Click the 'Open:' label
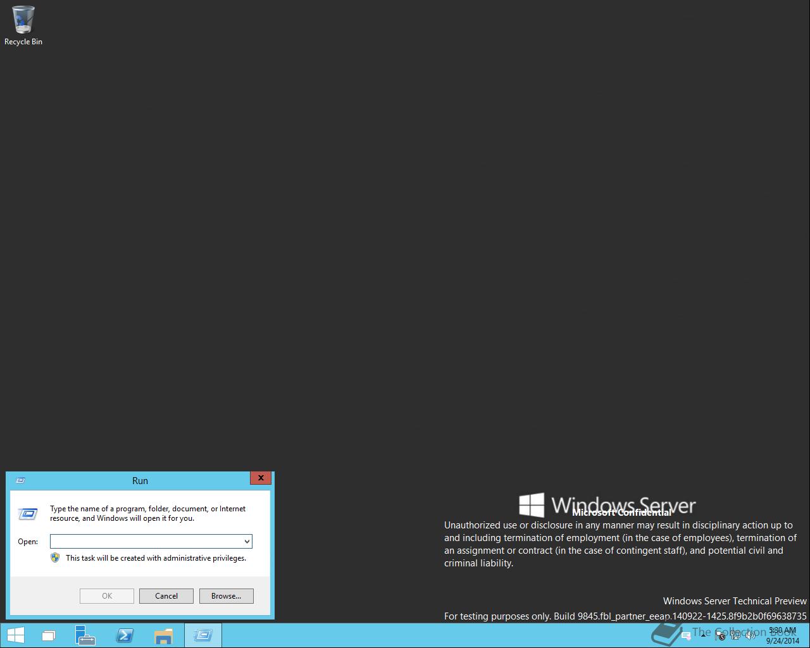Viewport: 810px width, 648px height. tap(28, 542)
